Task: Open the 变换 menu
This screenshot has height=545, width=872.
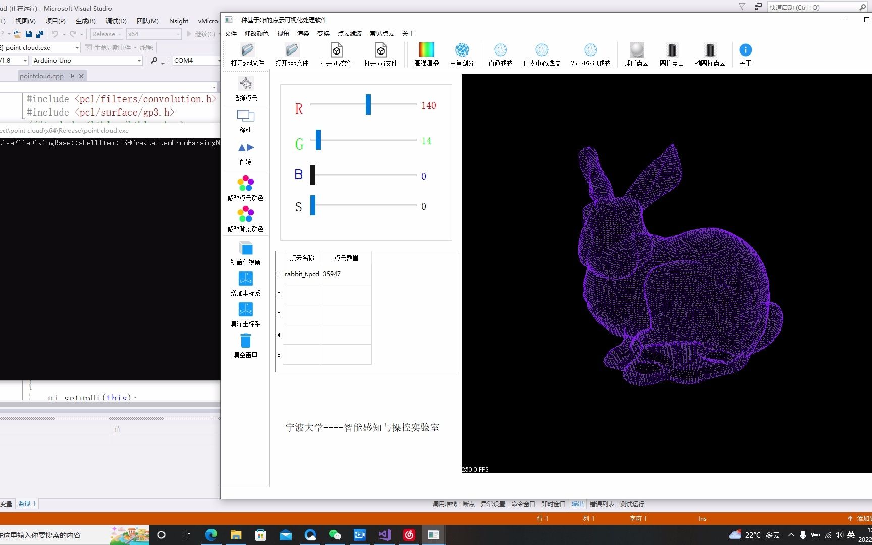Action: [x=323, y=33]
